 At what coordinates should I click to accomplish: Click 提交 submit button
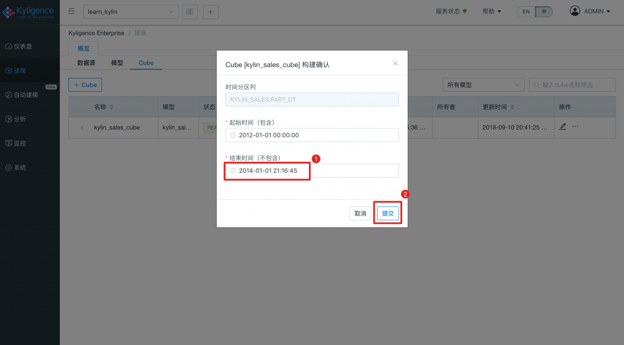(x=388, y=214)
